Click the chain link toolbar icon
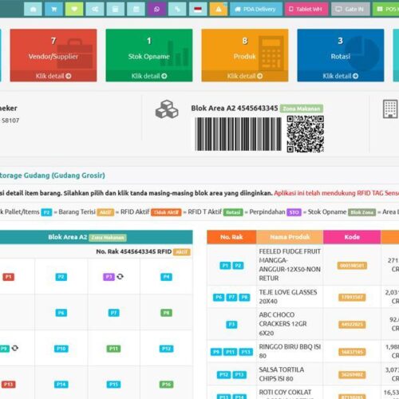399x399 pixels. 177,10
